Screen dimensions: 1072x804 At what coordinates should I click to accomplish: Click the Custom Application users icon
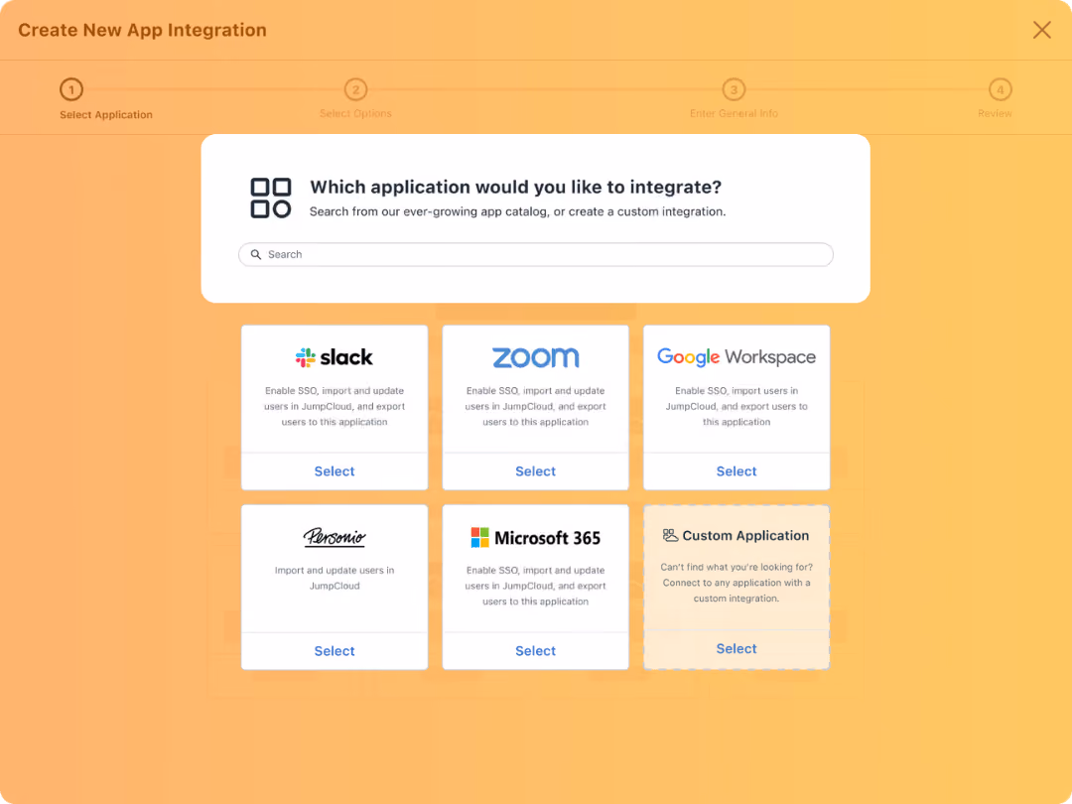[670, 535]
